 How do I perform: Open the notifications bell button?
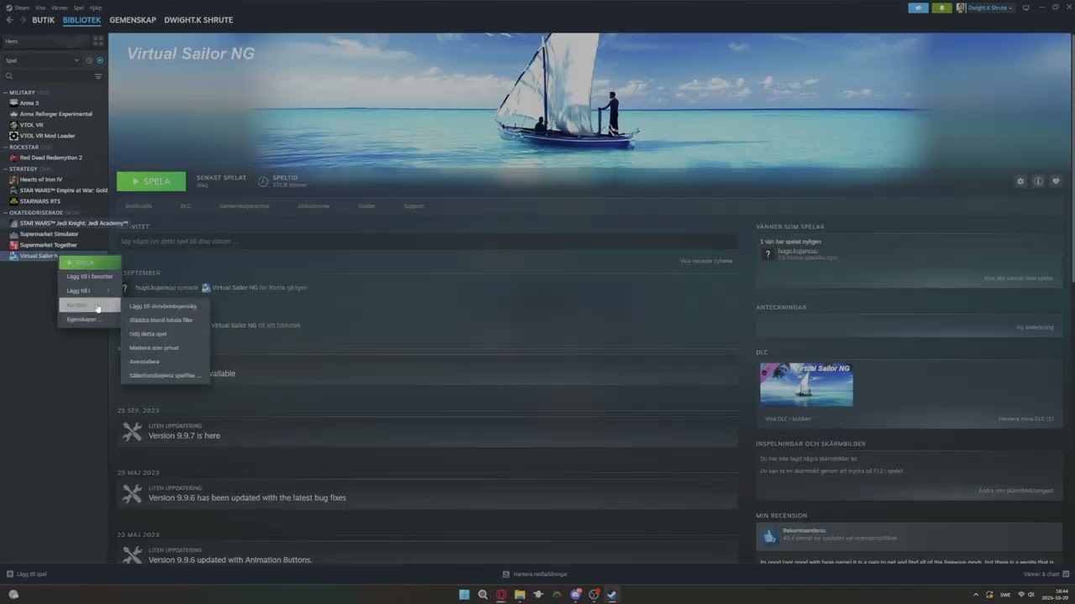(941, 8)
